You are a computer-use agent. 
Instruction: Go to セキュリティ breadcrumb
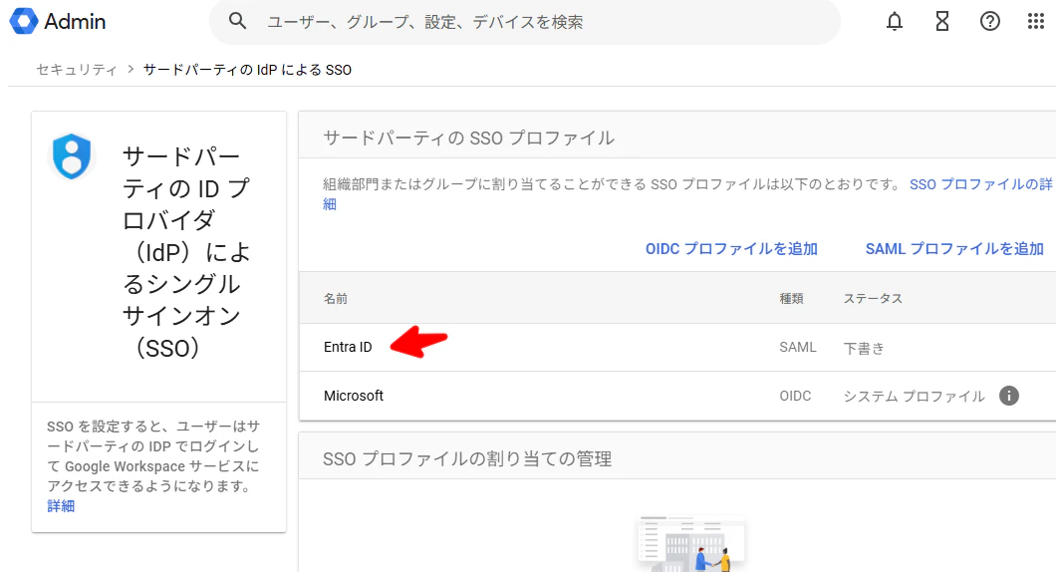point(76,70)
